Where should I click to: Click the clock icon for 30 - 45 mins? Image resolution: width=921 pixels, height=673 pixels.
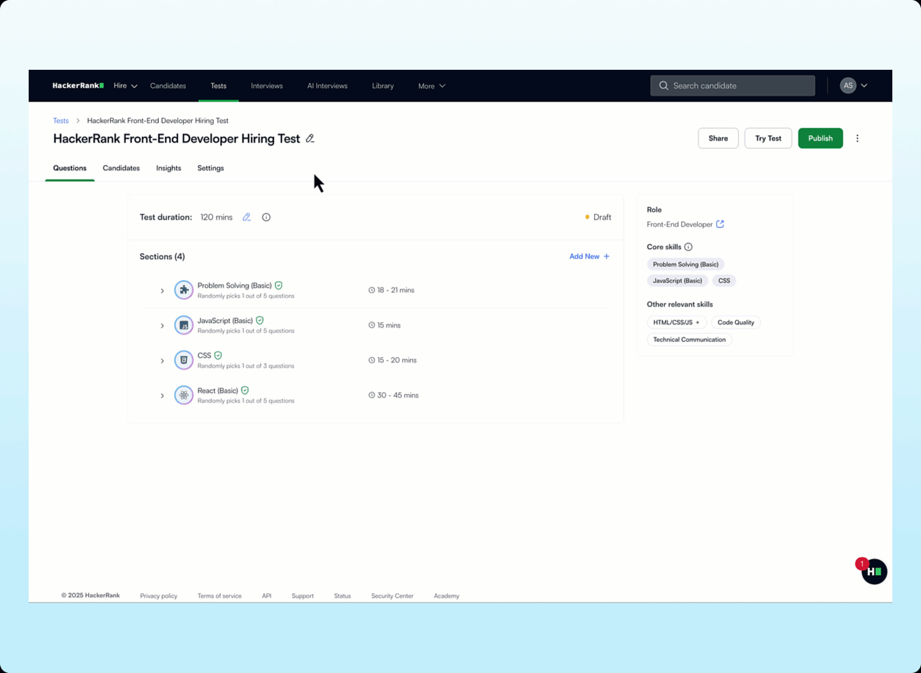(x=372, y=395)
